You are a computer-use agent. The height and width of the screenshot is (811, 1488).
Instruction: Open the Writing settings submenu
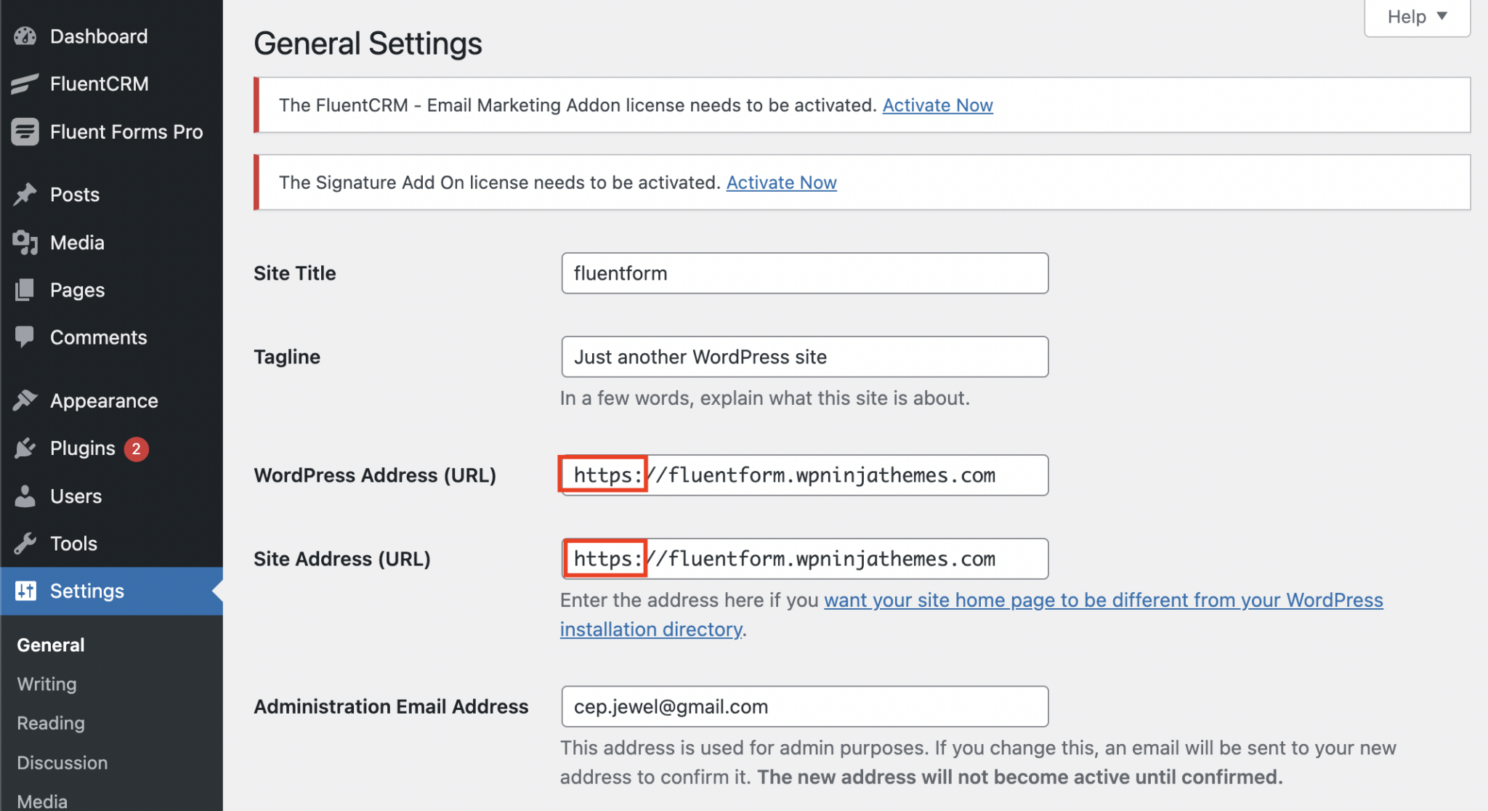coord(46,684)
